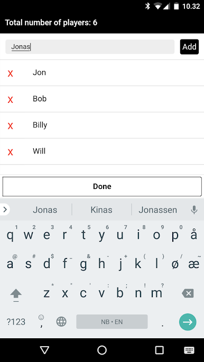Remove Billy via red X icon
This screenshot has height=362, width=204.
[10, 126]
